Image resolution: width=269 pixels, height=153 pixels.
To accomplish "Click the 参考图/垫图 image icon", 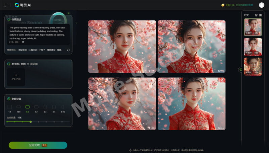I will 9,64.
